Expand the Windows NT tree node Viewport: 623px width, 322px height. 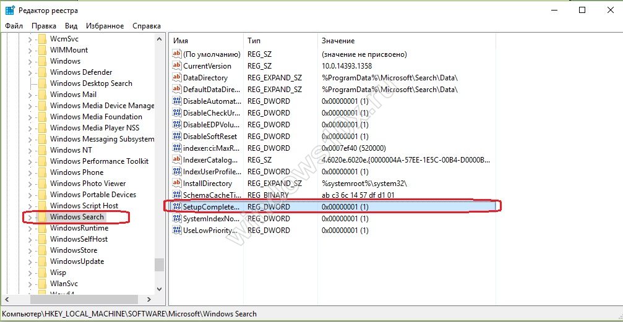coord(30,150)
